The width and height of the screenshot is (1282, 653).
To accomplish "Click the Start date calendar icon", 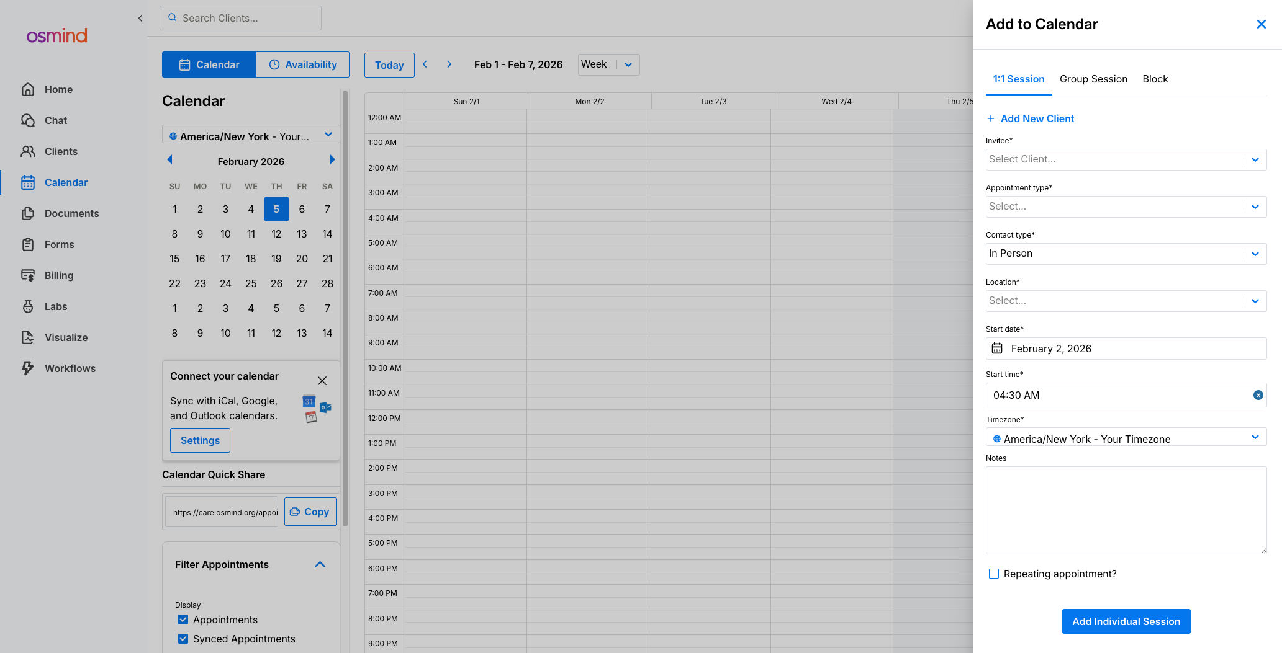I will [x=997, y=349].
